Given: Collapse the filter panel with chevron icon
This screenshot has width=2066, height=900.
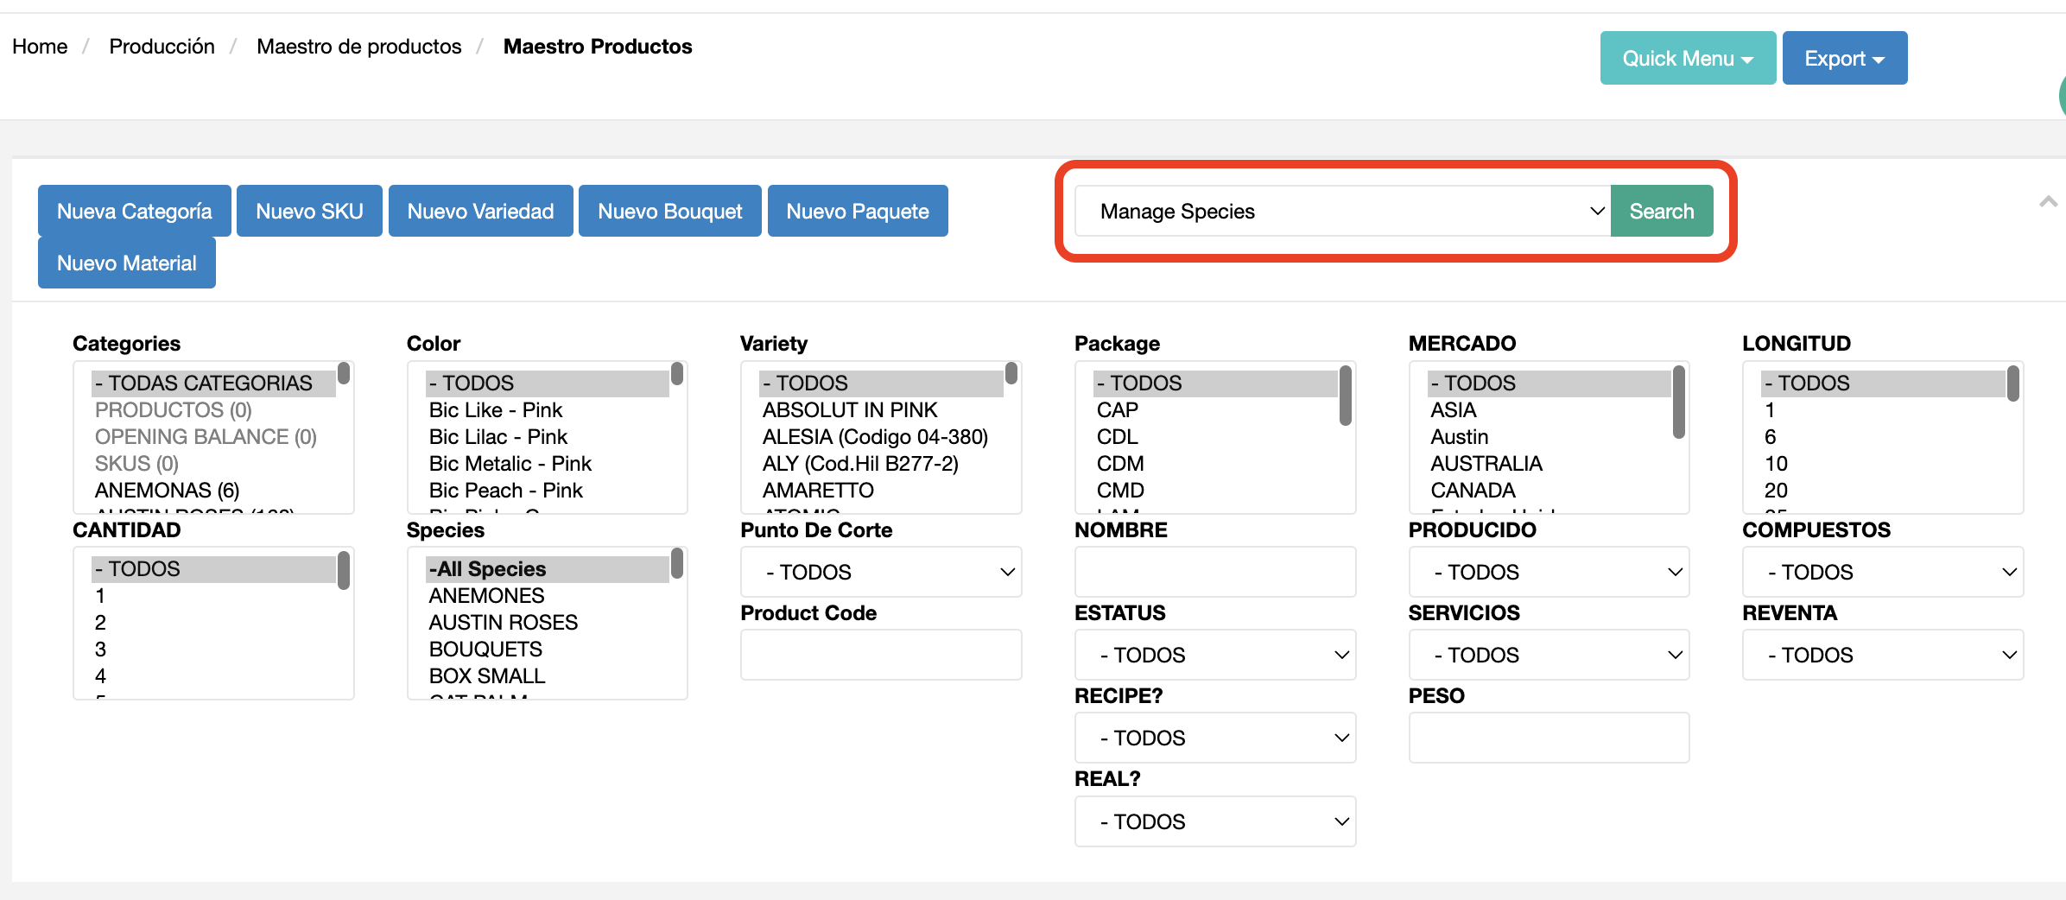Looking at the screenshot, I should 2047,202.
